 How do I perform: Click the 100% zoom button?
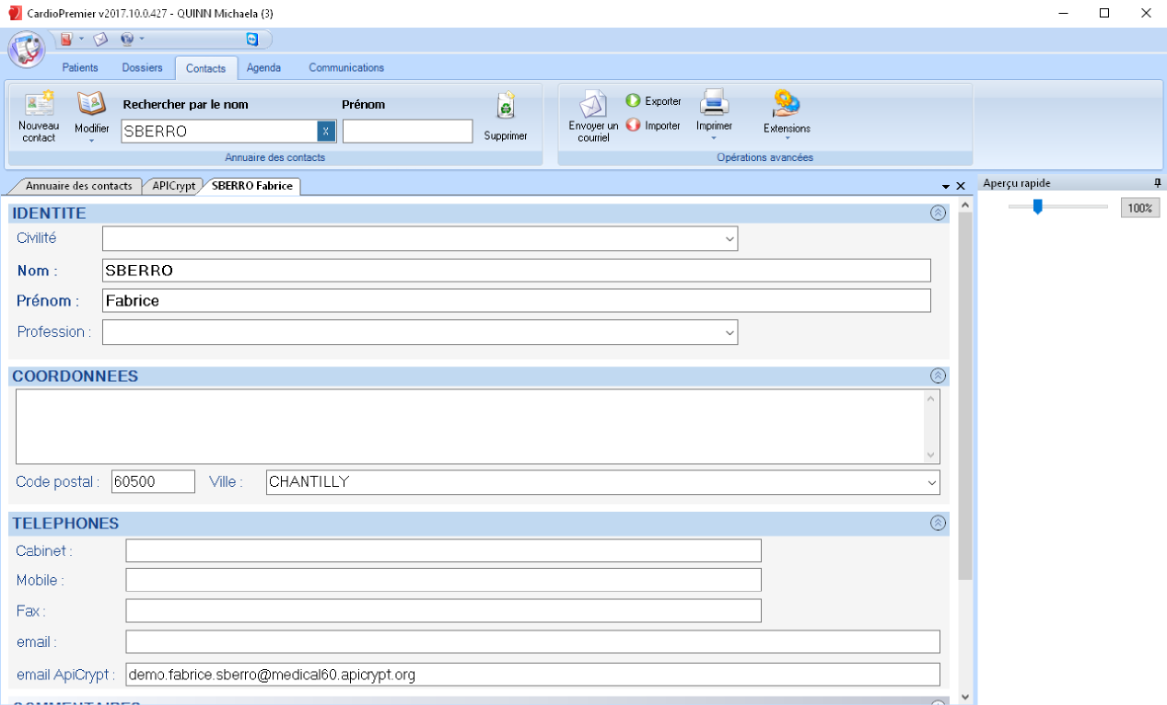click(1140, 208)
